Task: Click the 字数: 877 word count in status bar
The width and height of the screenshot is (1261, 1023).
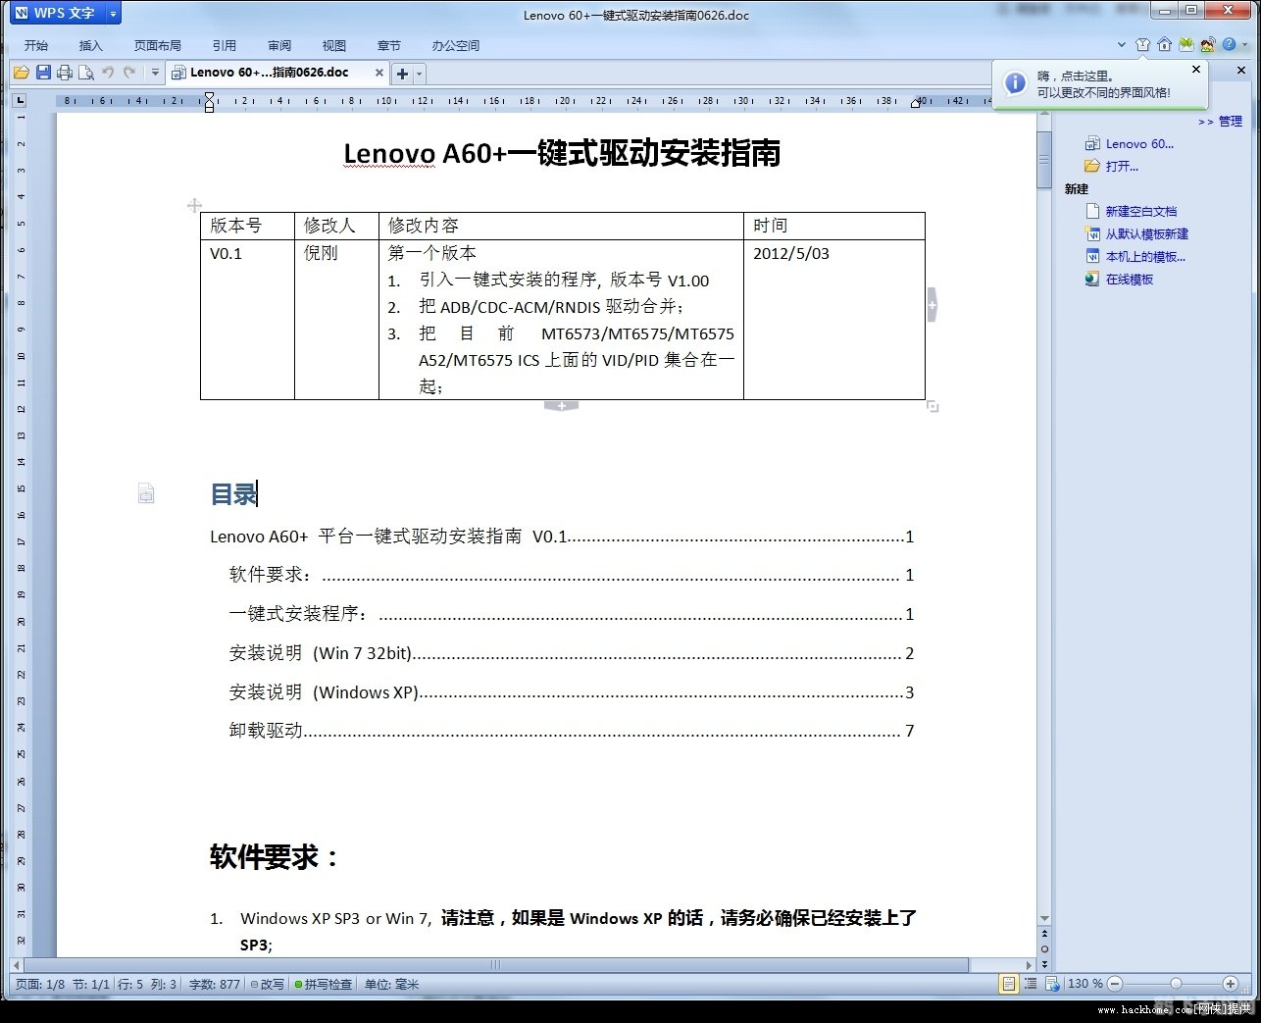Action: (214, 984)
